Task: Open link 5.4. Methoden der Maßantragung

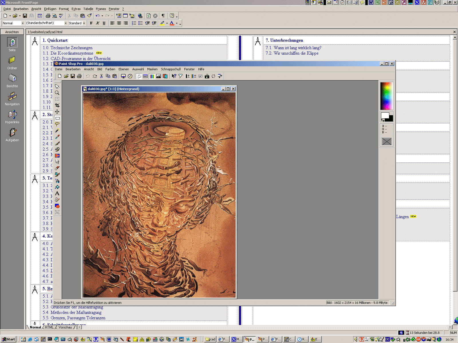Action: (72, 312)
